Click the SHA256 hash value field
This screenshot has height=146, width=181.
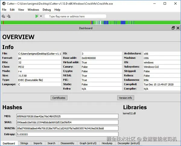click(x=67, y=128)
